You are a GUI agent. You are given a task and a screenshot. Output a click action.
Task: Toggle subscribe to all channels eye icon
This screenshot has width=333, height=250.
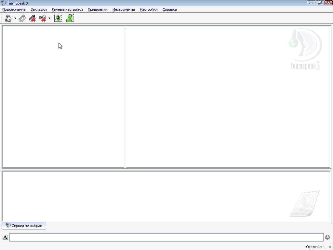tap(58, 18)
